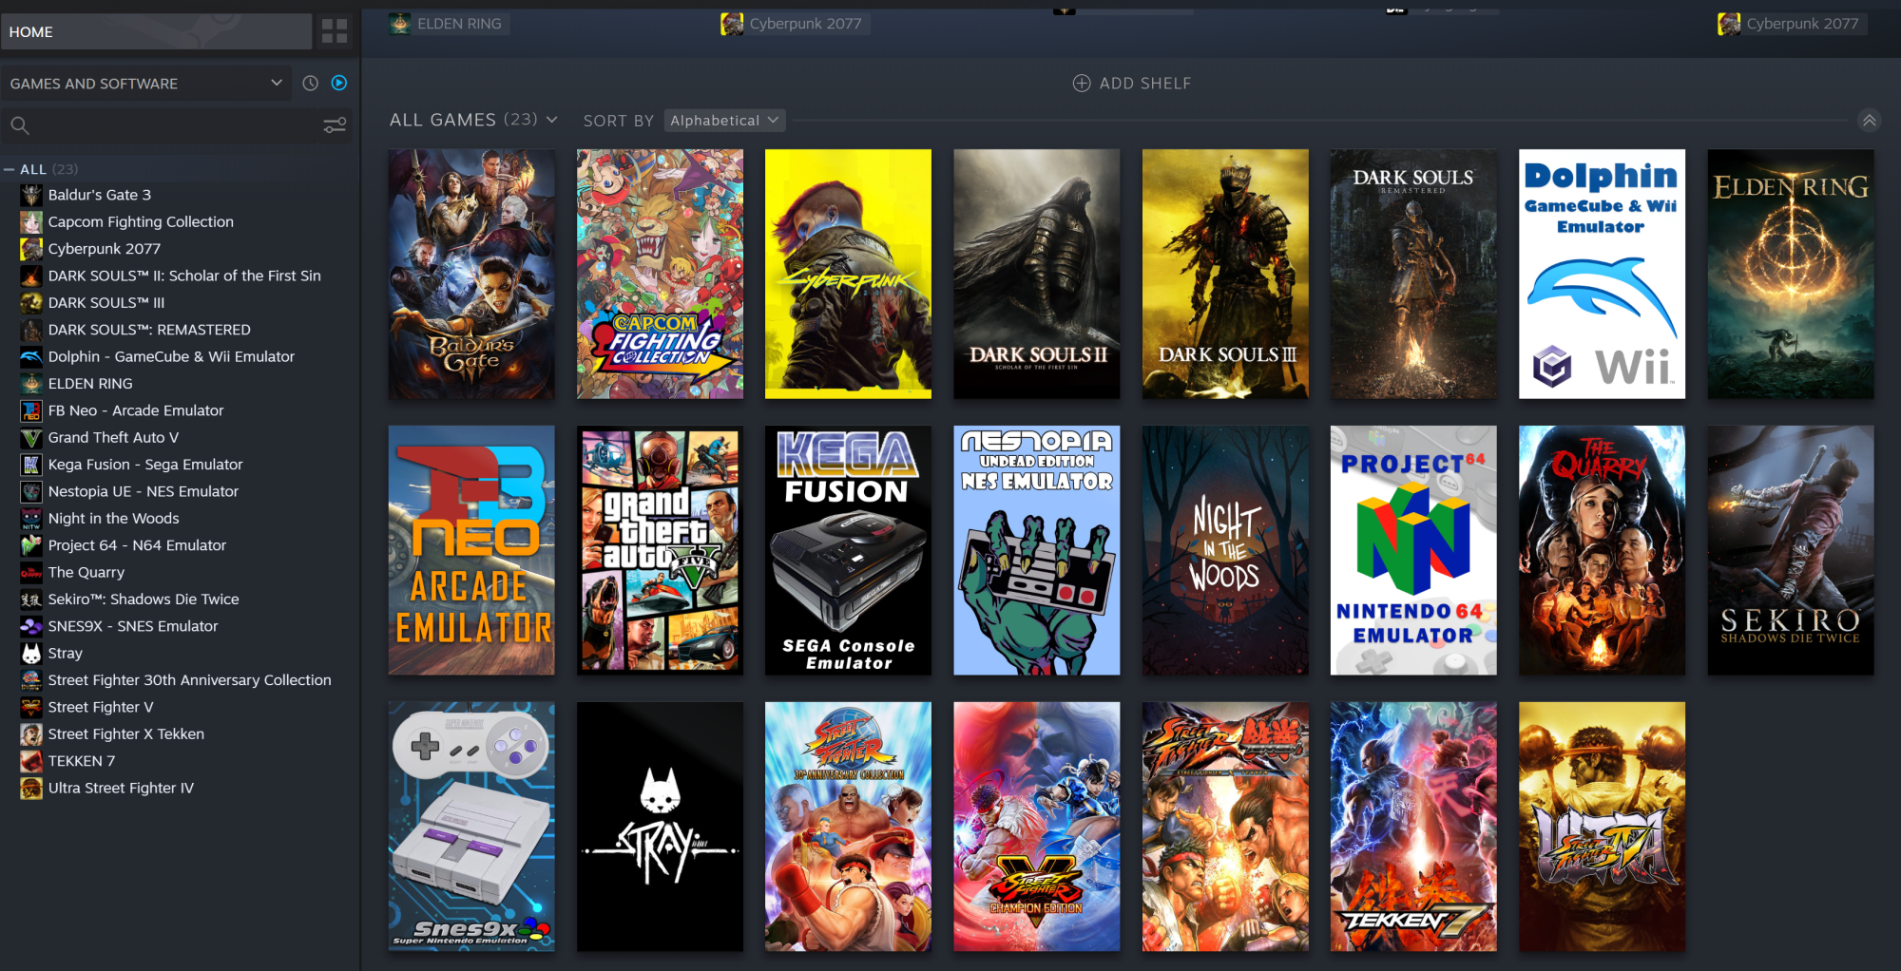This screenshot has height=971, width=1901.
Task: Click the recent activity clock icon
Action: 310,83
